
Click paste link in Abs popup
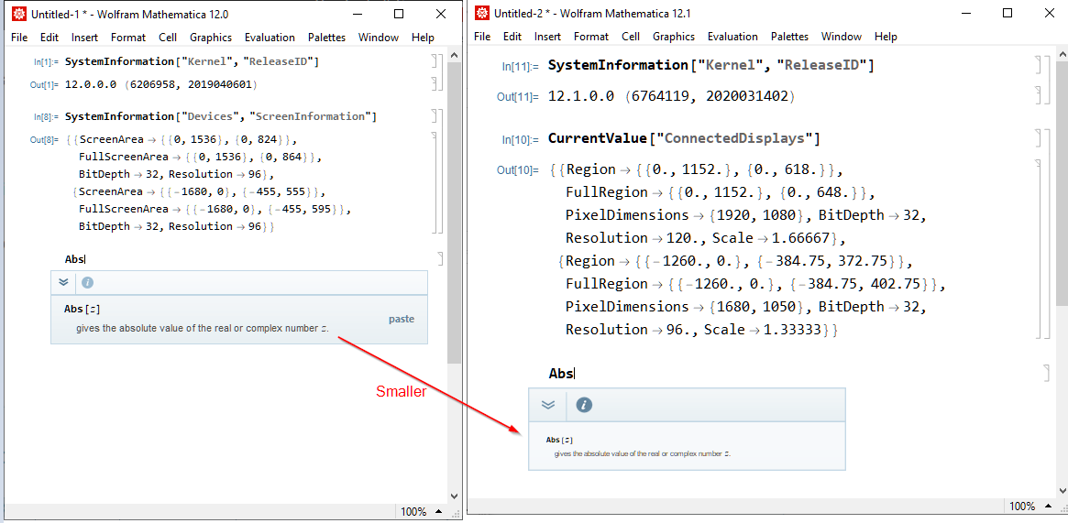pos(402,319)
